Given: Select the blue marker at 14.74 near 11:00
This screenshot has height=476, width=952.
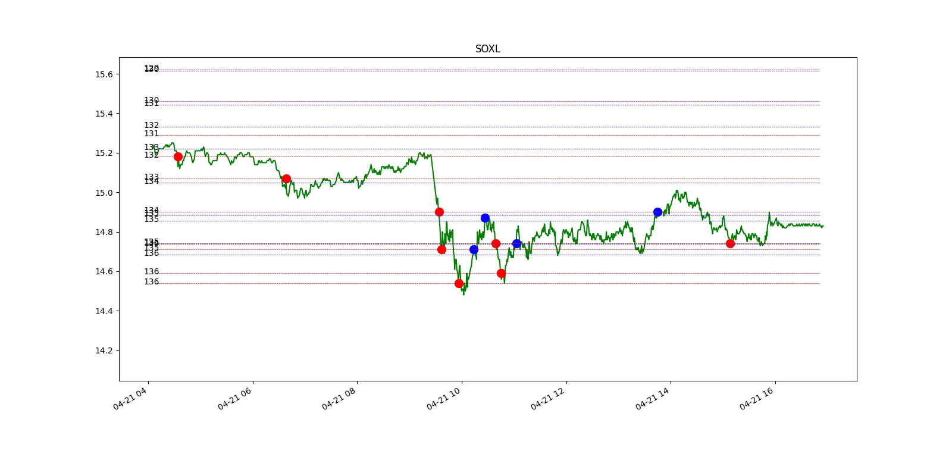Looking at the screenshot, I should coord(516,243).
